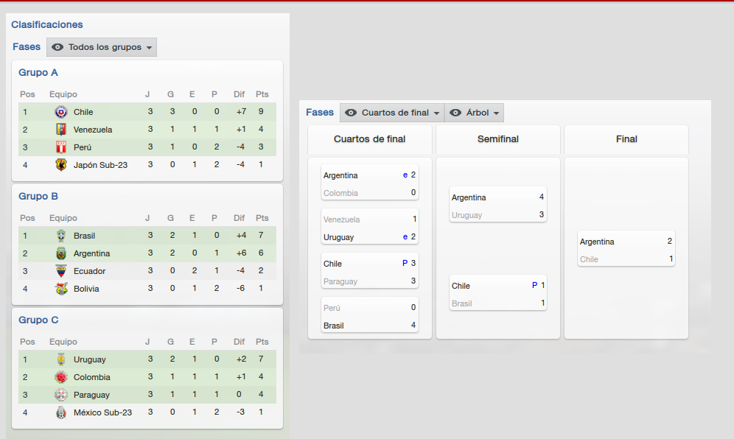Click Chile's crest icon in Grupo A
Viewport: 734px width, 439px height.
61,112
